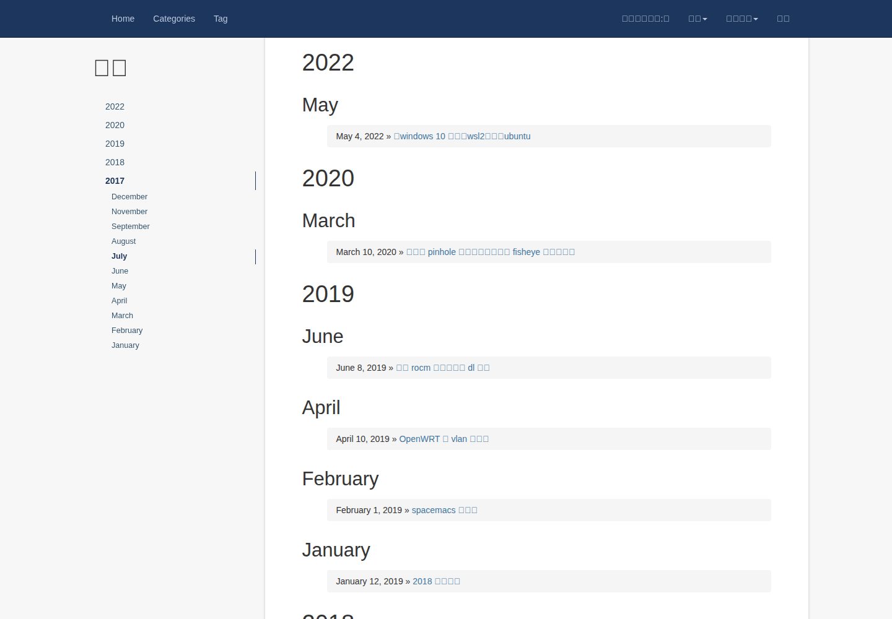The image size is (892, 619).
Task: Open the four-character navbar dropdown with caret
Action: pos(742,19)
